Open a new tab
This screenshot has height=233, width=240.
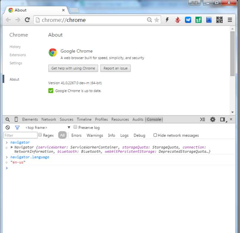[x=74, y=10]
